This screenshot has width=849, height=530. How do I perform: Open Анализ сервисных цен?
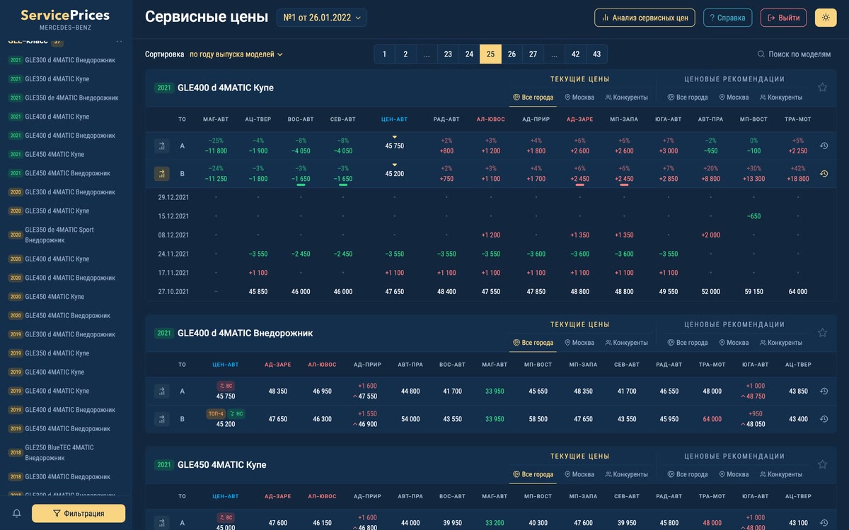coord(645,18)
